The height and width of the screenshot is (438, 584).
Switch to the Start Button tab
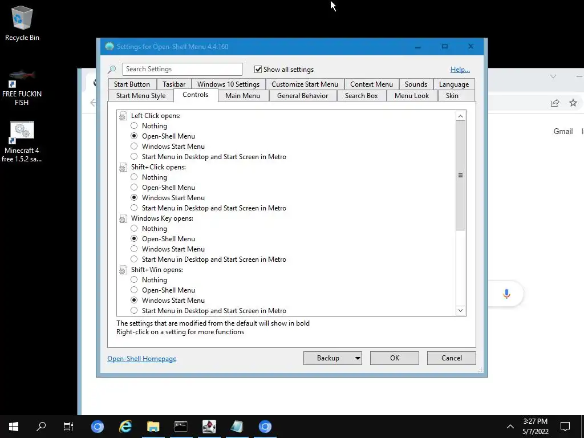click(132, 84)
